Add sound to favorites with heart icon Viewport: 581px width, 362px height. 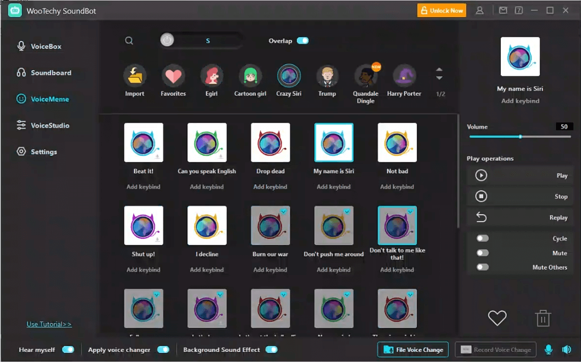tap(497, 318)
